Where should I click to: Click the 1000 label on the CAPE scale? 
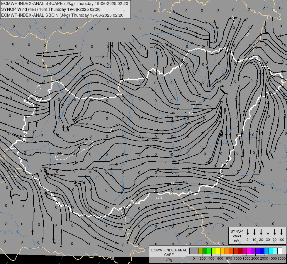238,258
